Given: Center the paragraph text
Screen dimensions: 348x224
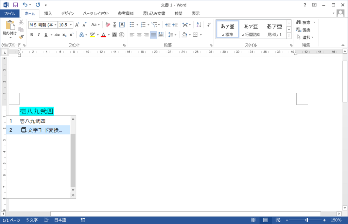Looking at the screenshot, I should pos(139,35).
